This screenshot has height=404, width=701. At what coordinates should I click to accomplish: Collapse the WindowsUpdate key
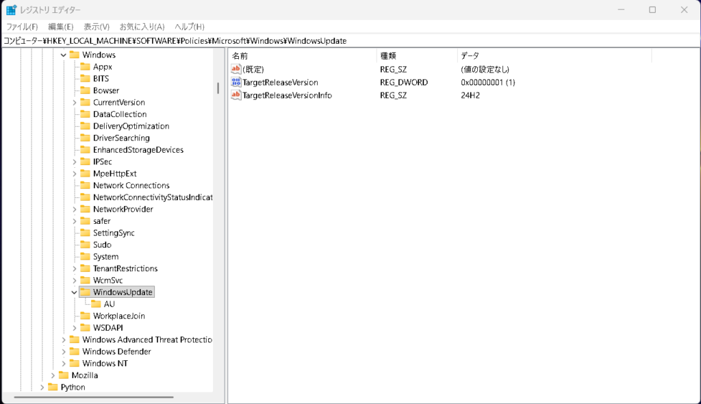coord(74,292)
